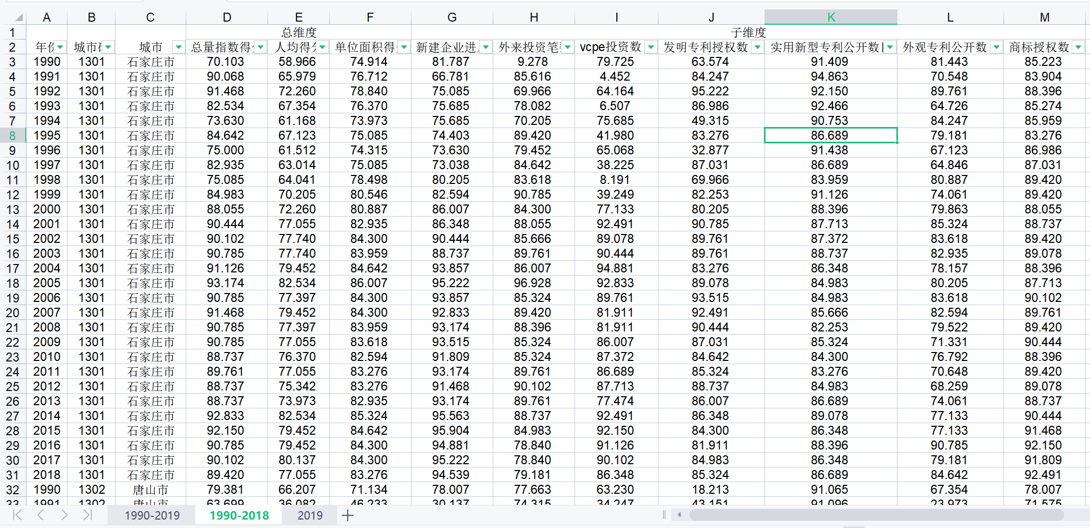Open the 城市代码 filter dropdown in column B
The image size is (1090, 528).
[x=108, y=47]
